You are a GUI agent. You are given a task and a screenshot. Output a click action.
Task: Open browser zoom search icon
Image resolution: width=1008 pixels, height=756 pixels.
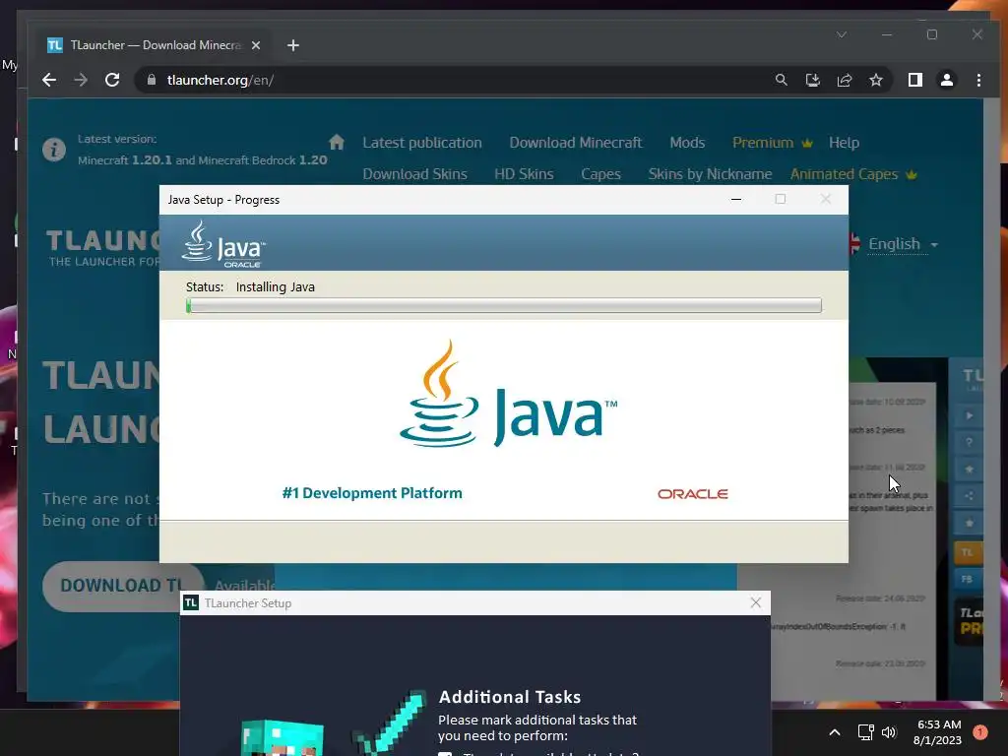click(781, 80)
